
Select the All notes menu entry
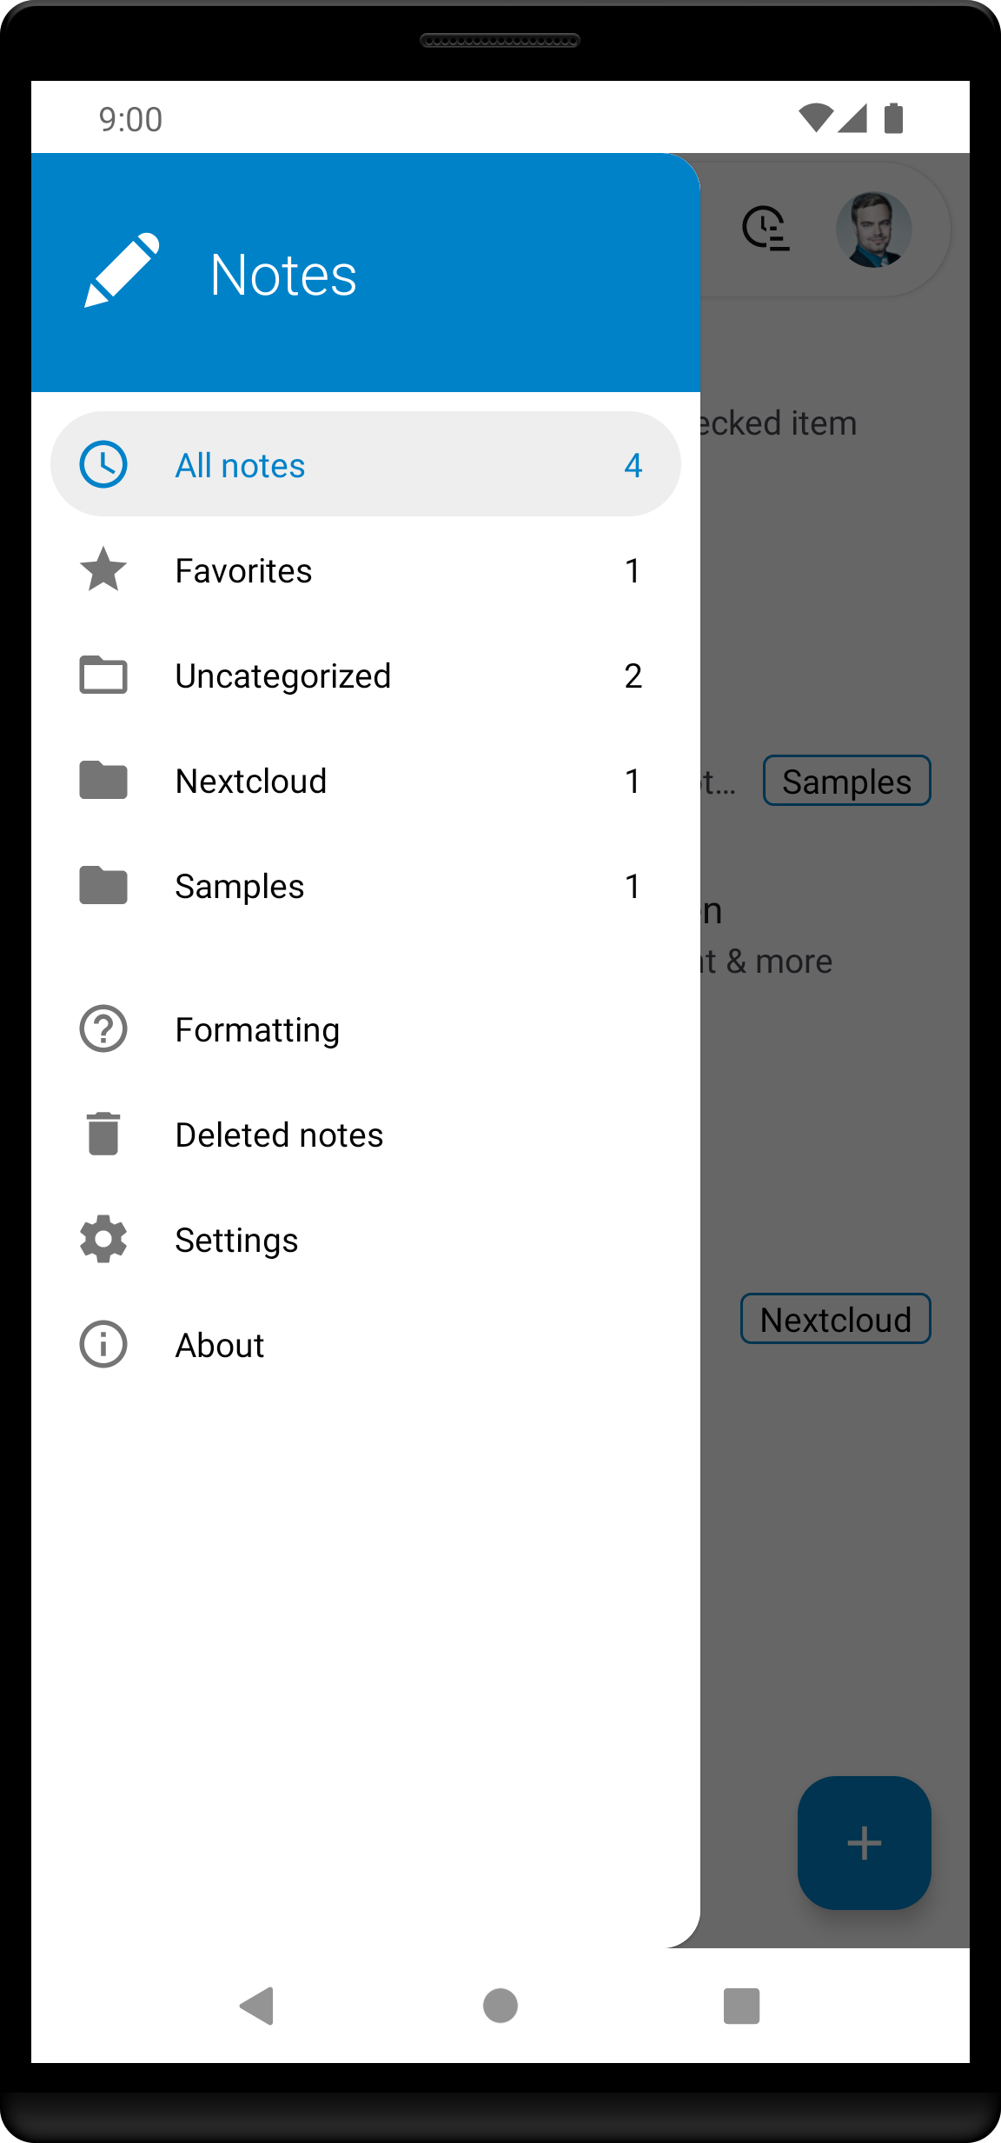(x=366, y=464)
